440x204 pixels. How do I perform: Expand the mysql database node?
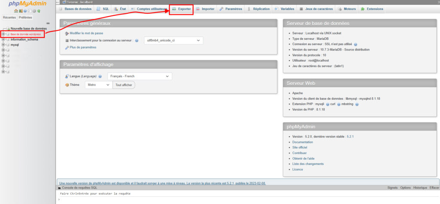pos(3,45)
